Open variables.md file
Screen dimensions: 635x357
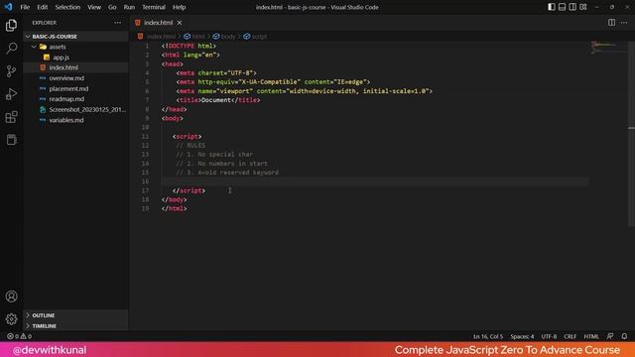(x=75, y=120)
